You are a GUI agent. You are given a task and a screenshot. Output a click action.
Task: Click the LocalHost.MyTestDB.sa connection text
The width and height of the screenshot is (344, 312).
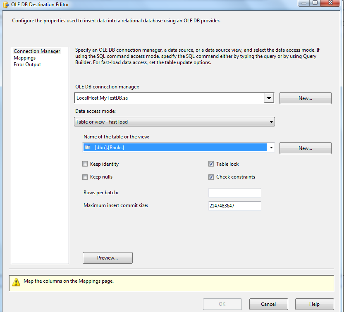click(x=102, y=98)
